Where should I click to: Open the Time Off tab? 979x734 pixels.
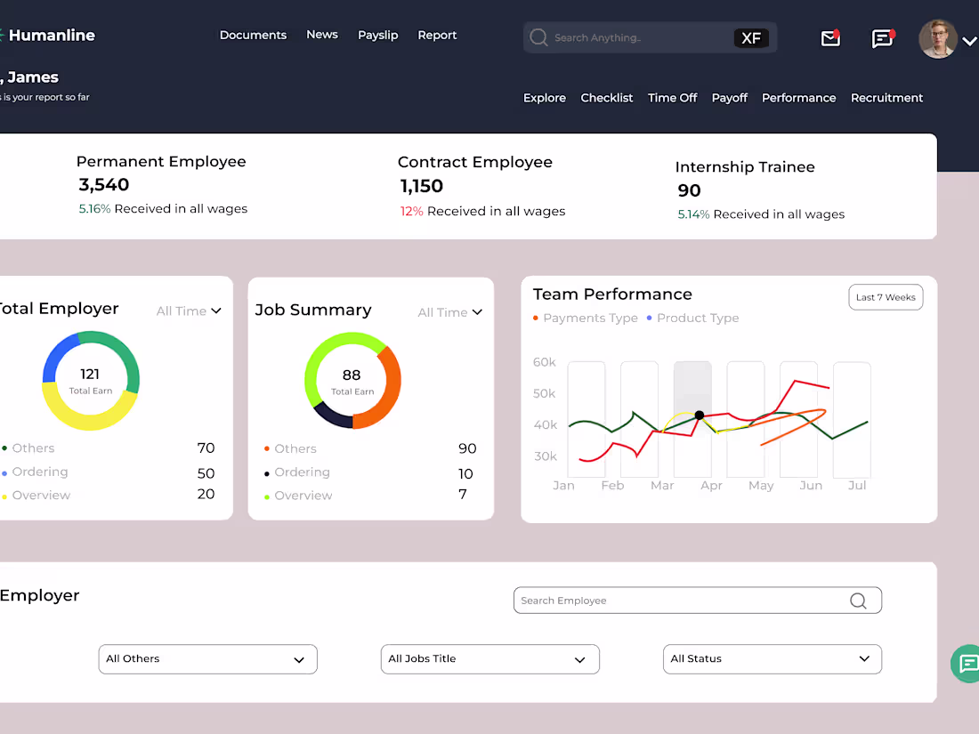click(x=673, y=98)
